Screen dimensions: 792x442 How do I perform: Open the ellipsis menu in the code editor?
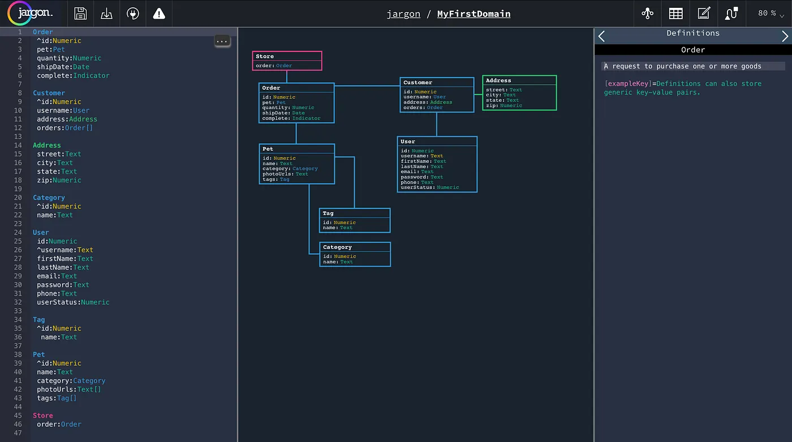[222, 41]
